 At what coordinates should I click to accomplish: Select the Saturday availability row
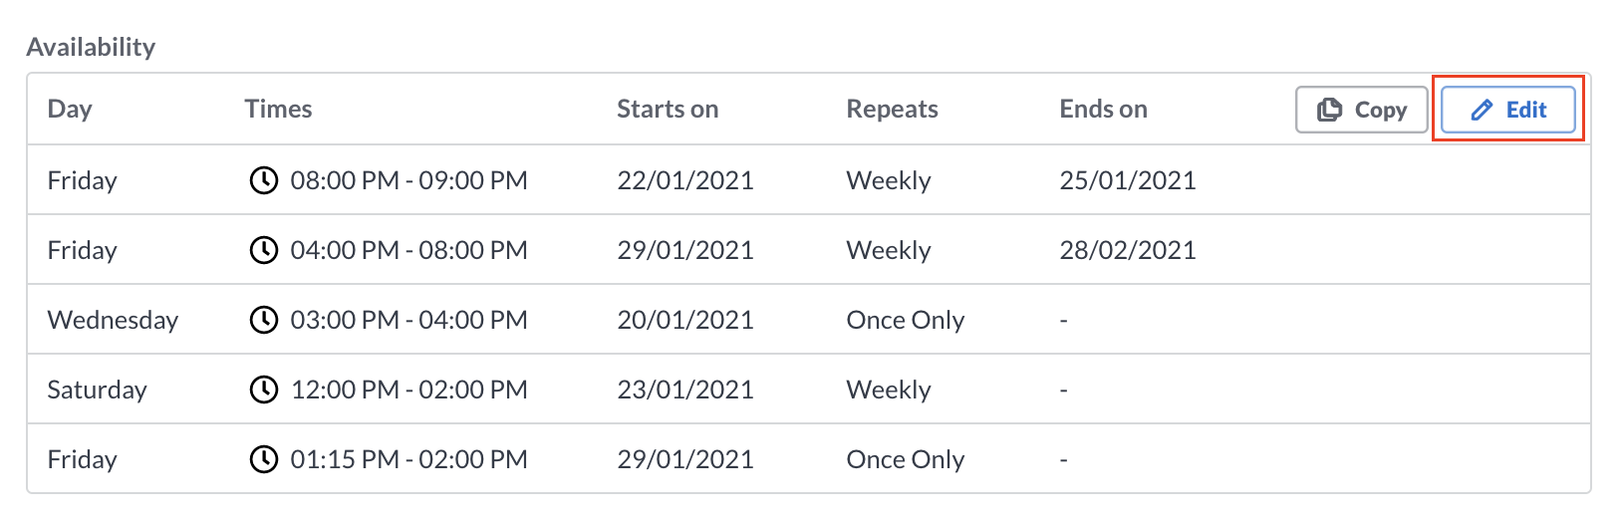[x=809, y=390]
